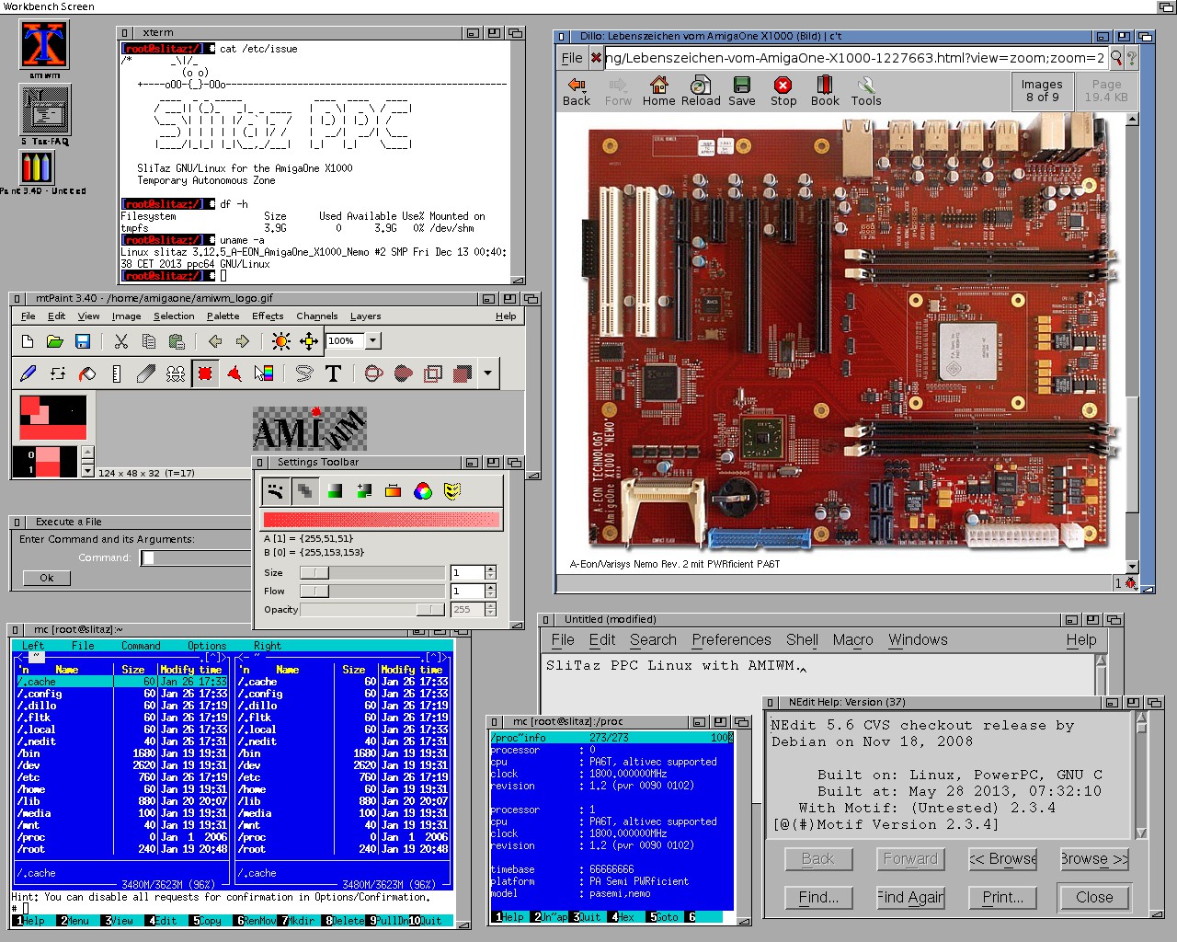
Task: Click the Images 8 of 9 indicator
Action: click(x=1042, y=91)
